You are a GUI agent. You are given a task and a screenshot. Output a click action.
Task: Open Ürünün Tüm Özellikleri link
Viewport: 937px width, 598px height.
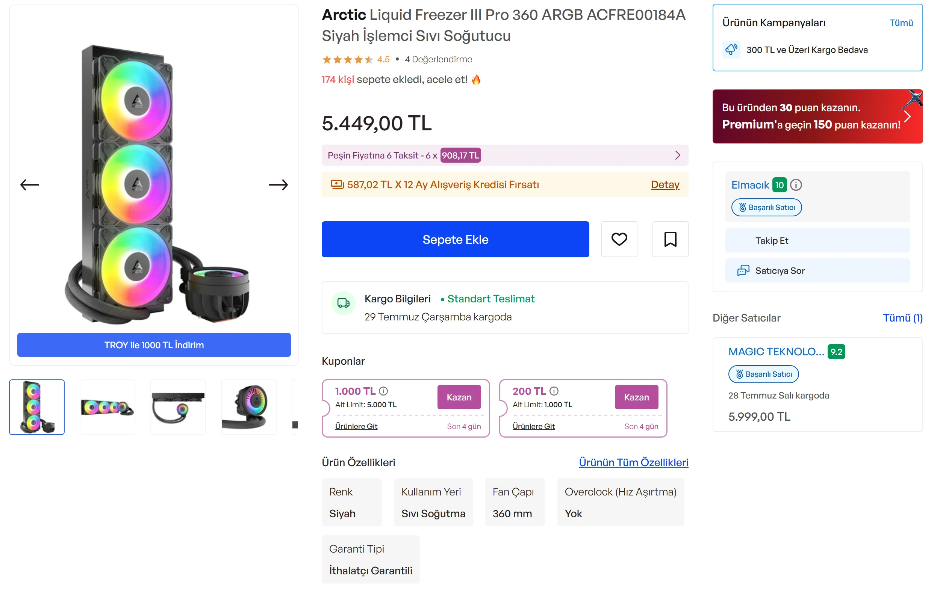pos(633,462)
